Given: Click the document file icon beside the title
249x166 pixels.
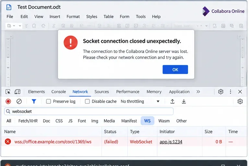Looking at the screenshot, I should click(x=9, y=7).
